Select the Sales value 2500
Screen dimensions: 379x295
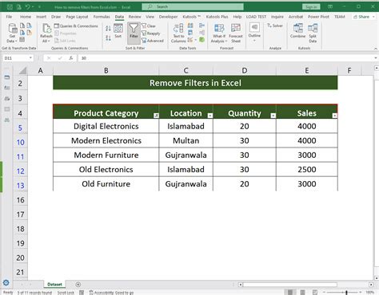point(307,169)
